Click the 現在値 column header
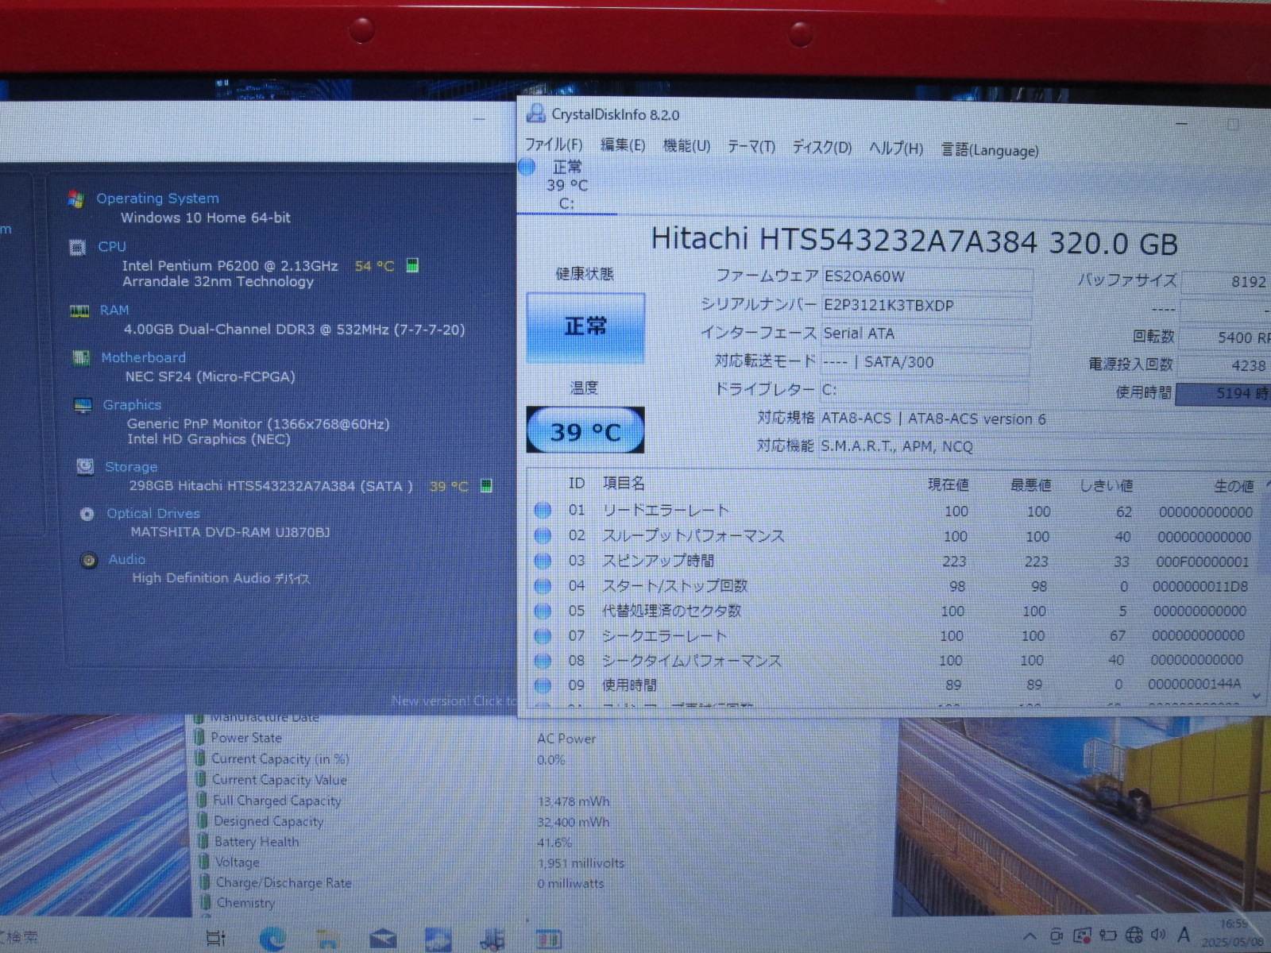 tap(948, 484)
